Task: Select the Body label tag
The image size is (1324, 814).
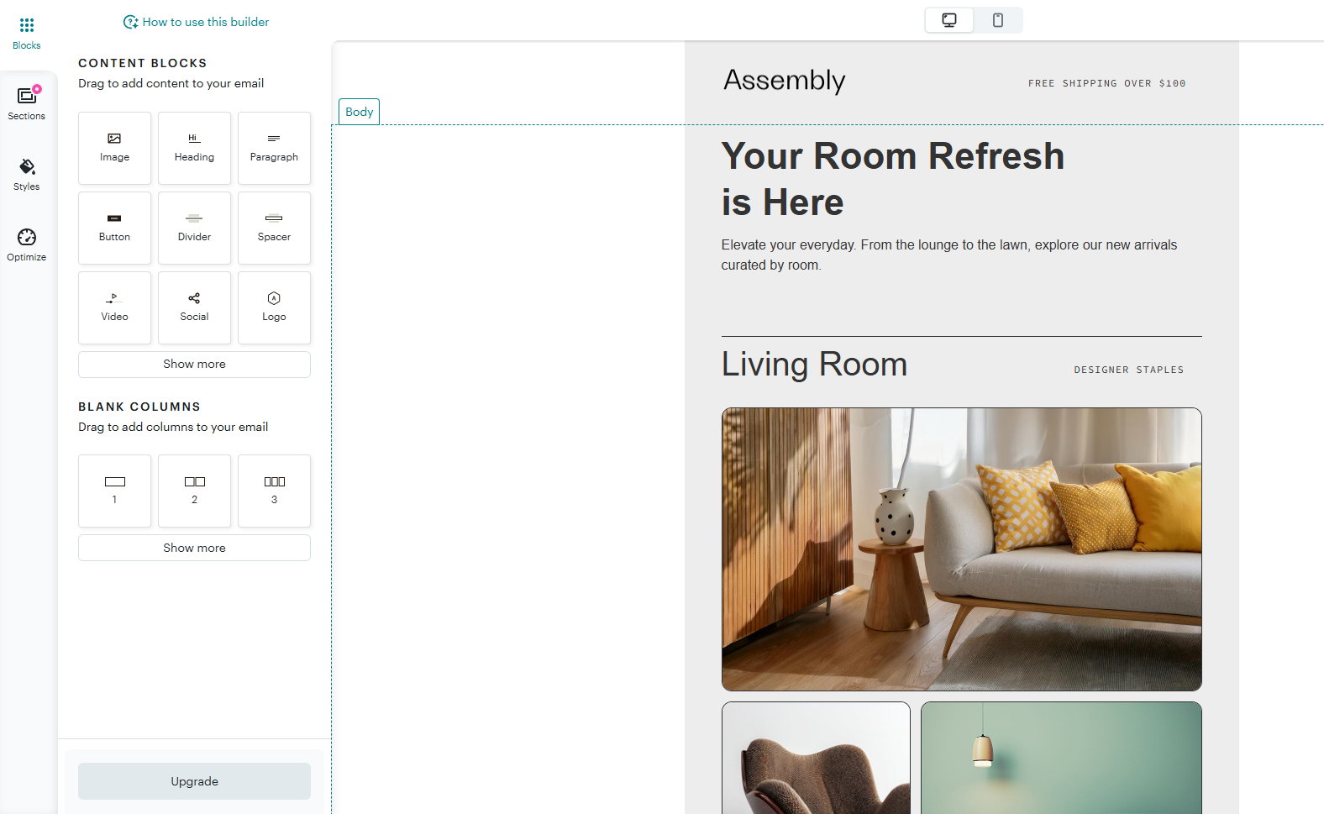Action: pyautogui.click(x=359, y=112)
